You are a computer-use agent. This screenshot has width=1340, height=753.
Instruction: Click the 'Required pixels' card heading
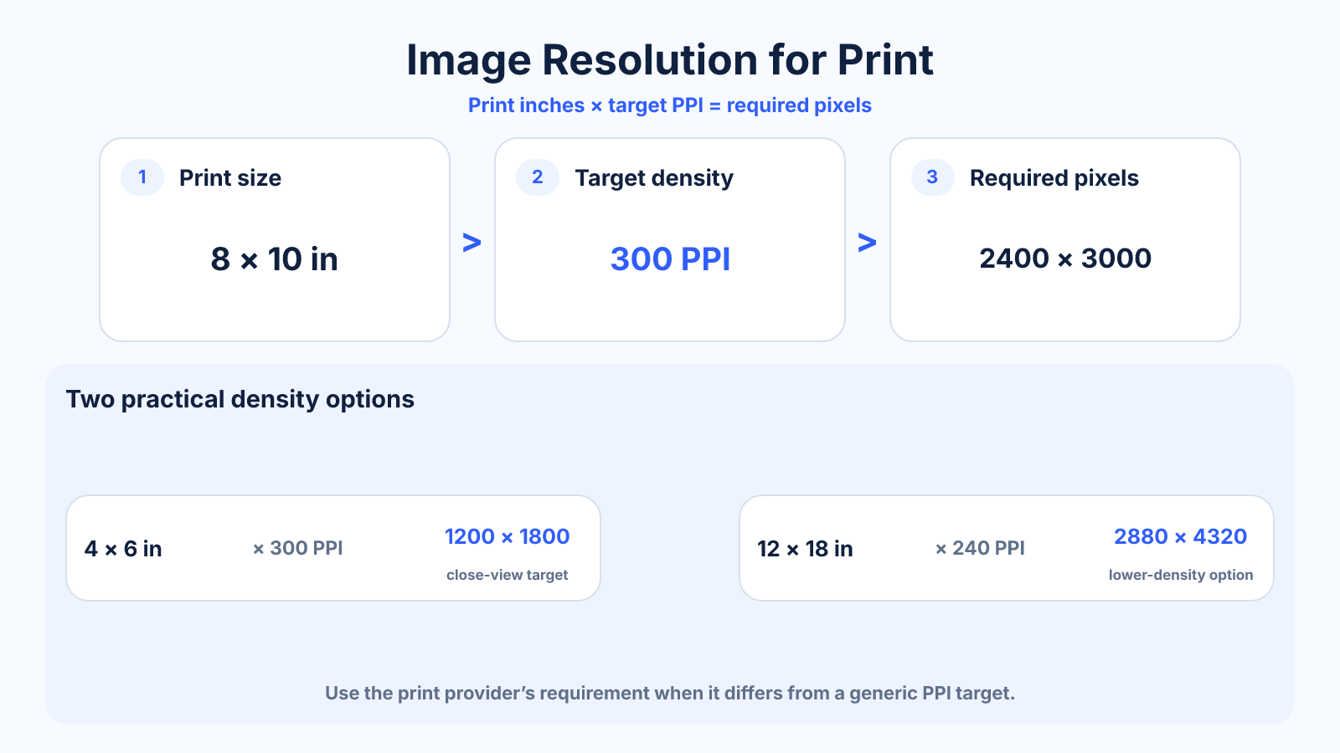point(1054,178)
